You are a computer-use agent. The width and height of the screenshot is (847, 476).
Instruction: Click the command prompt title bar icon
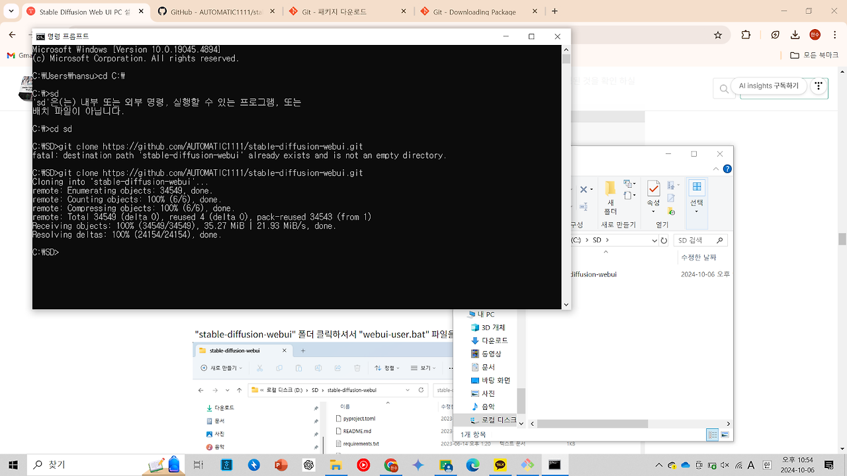tap(40, 37)
